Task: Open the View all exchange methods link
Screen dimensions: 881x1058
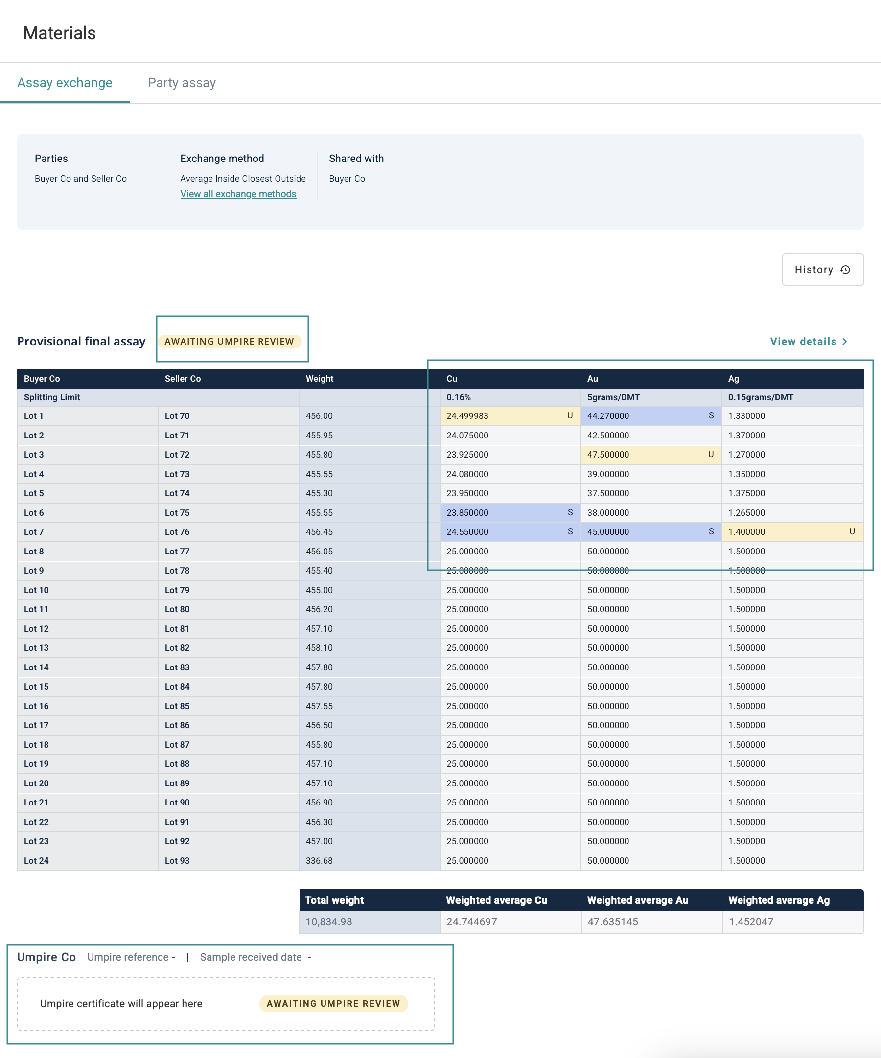Action: [238, 194]
